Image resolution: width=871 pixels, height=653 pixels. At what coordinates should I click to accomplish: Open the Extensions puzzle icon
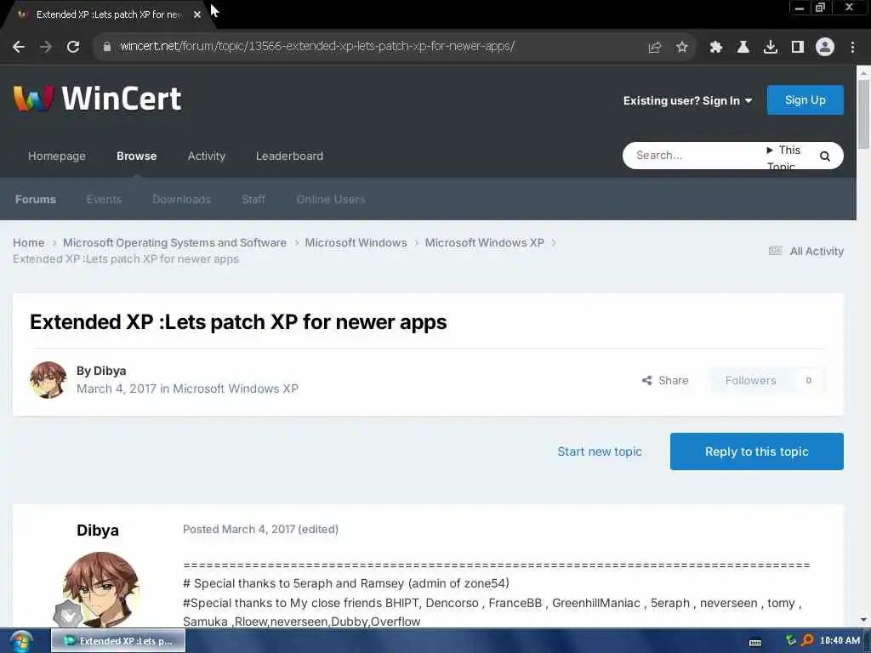(715, 47)
